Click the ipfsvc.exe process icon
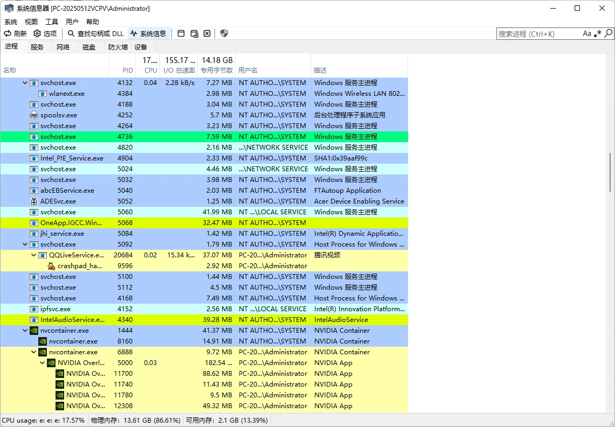 (34, 309)
